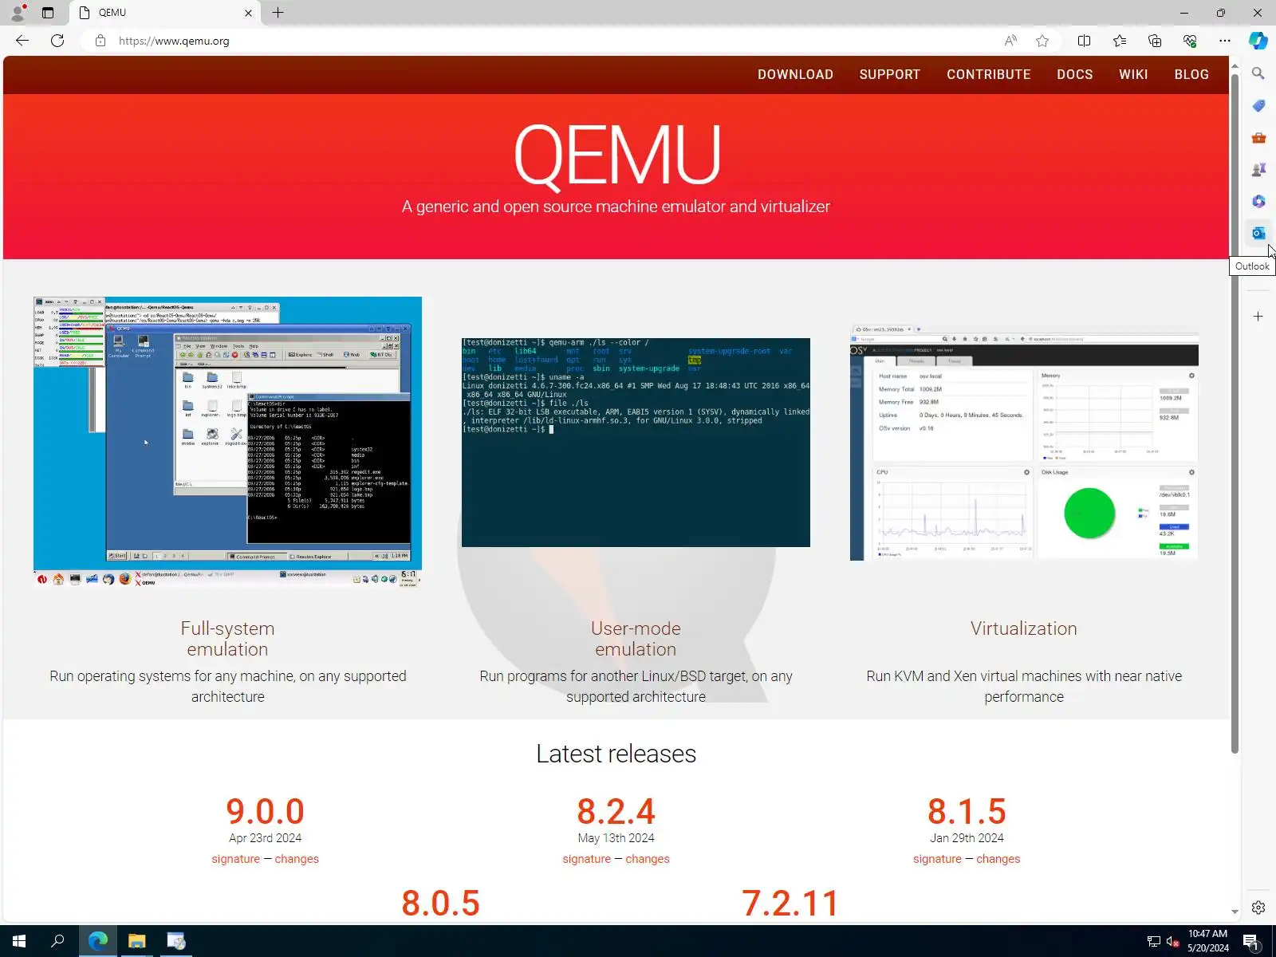The image size is (1276, 957).
Task: View site information lock icon
Action: click(x=100, y=41)
